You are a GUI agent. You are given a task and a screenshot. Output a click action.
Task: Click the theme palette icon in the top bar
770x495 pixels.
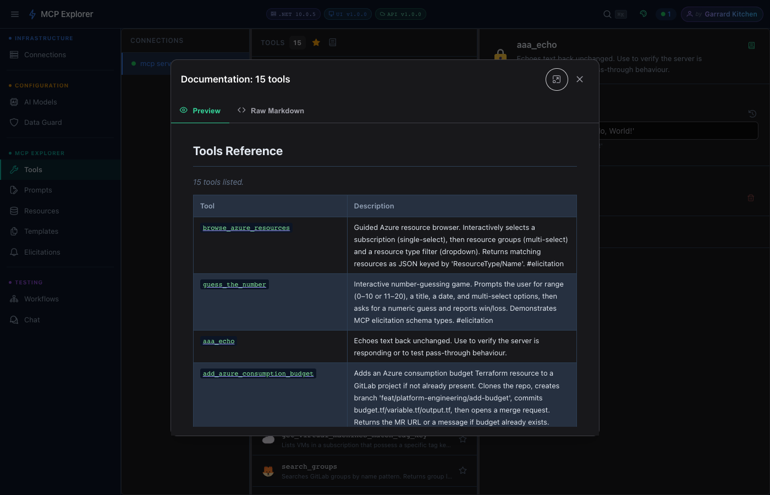tap(643, 14)
